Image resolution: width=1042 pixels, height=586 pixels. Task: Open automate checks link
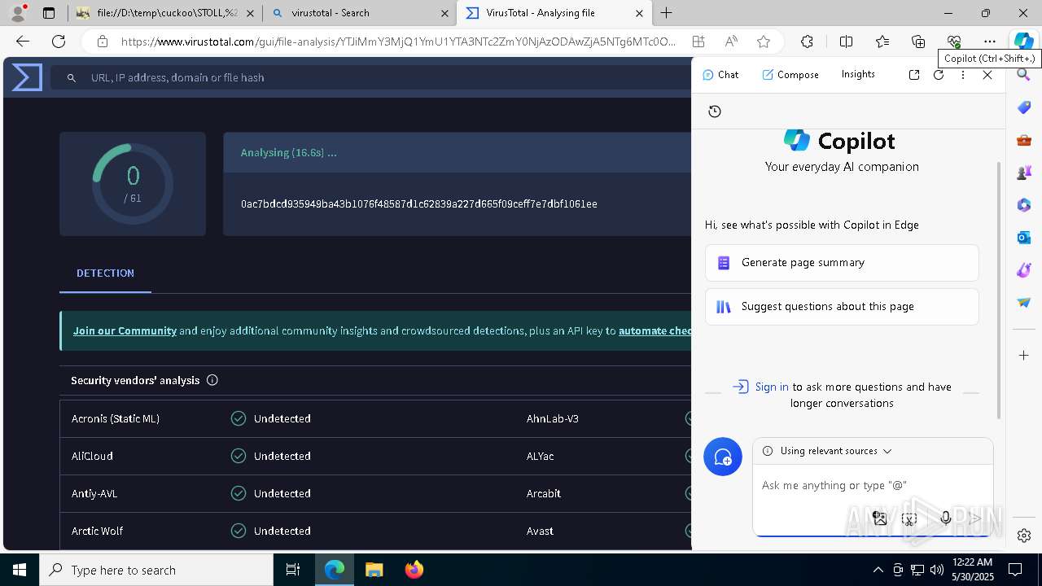[655, 331]
